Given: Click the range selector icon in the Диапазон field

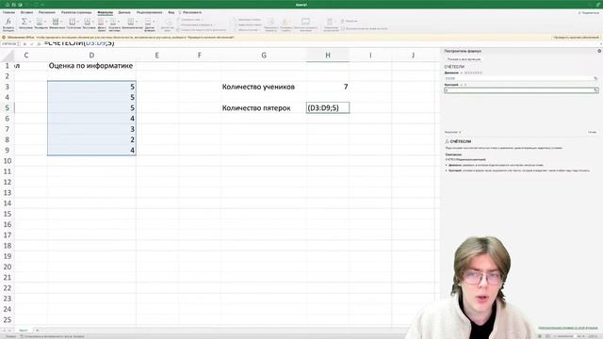Looking at the screenshot, I should click(x=595, y=78).
